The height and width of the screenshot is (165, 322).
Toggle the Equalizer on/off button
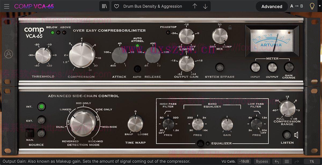(x=200, y=143)
